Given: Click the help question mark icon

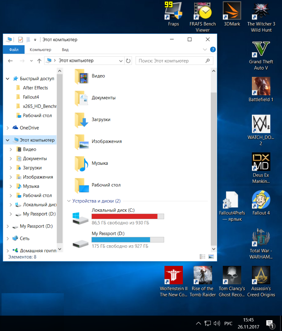Looking at the screenshot, I should click(213, 50).
